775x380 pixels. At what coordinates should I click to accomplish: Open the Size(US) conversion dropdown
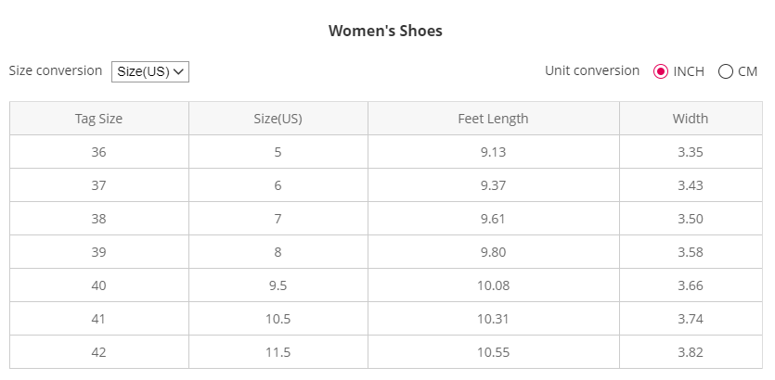(150, 71)
